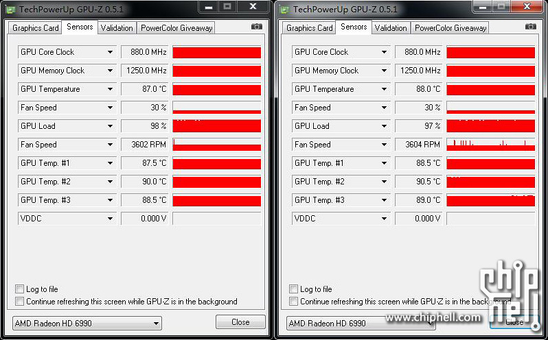
Task: Toggle Continue refreshing checkbox in right window
Action: pos(294,302)
